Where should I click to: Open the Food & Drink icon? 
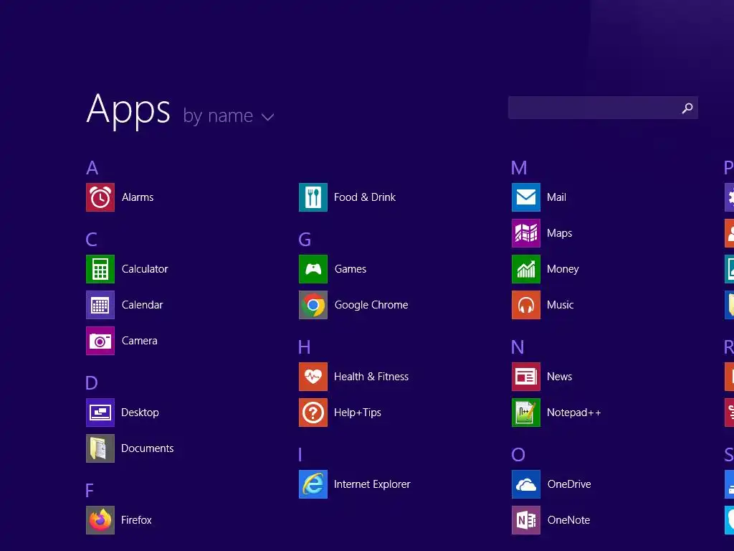click(313, 197)
